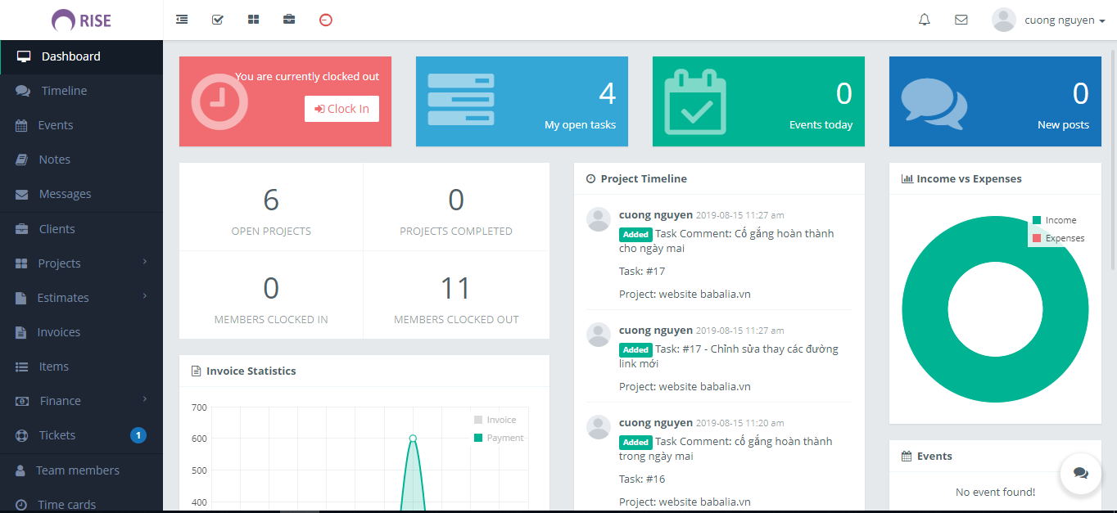Toggle Invoice series in chart legend
The height and width of the screenshot is (513, 1117).
pos(495,420)
